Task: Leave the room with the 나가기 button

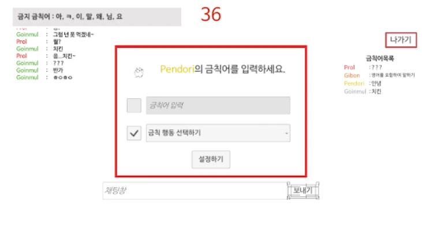Action: (x=401, y=40)
